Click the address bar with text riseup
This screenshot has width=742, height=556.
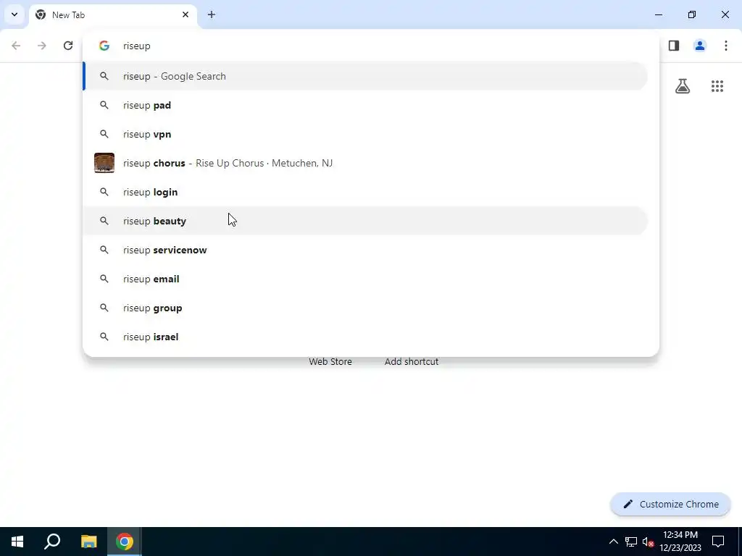[x=370, y=46]
